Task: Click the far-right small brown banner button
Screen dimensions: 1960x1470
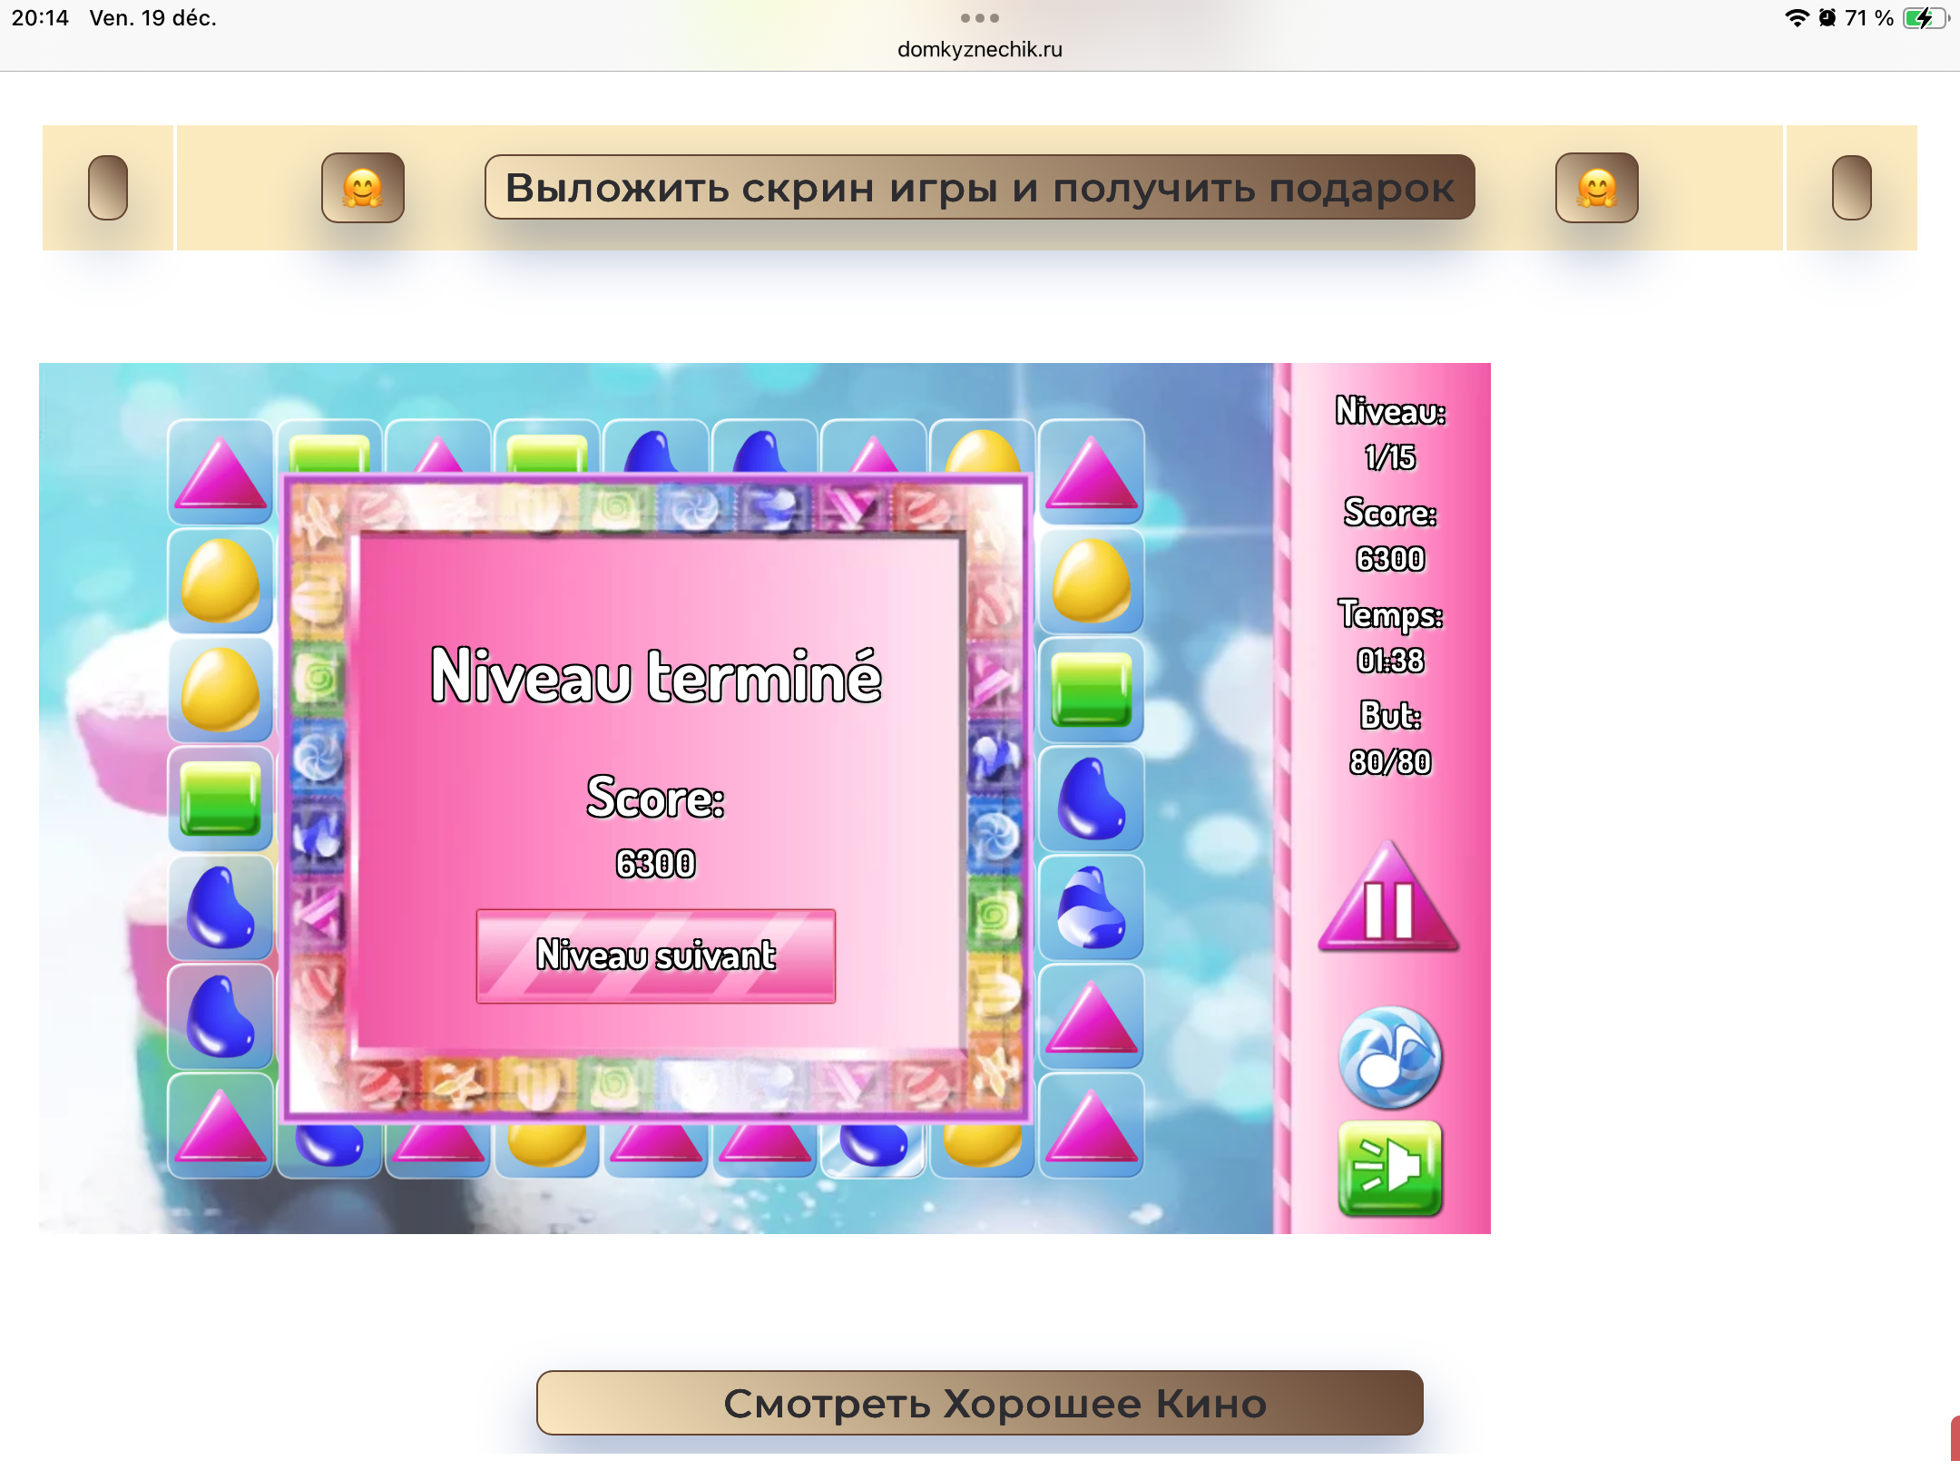Action: 1851,188
